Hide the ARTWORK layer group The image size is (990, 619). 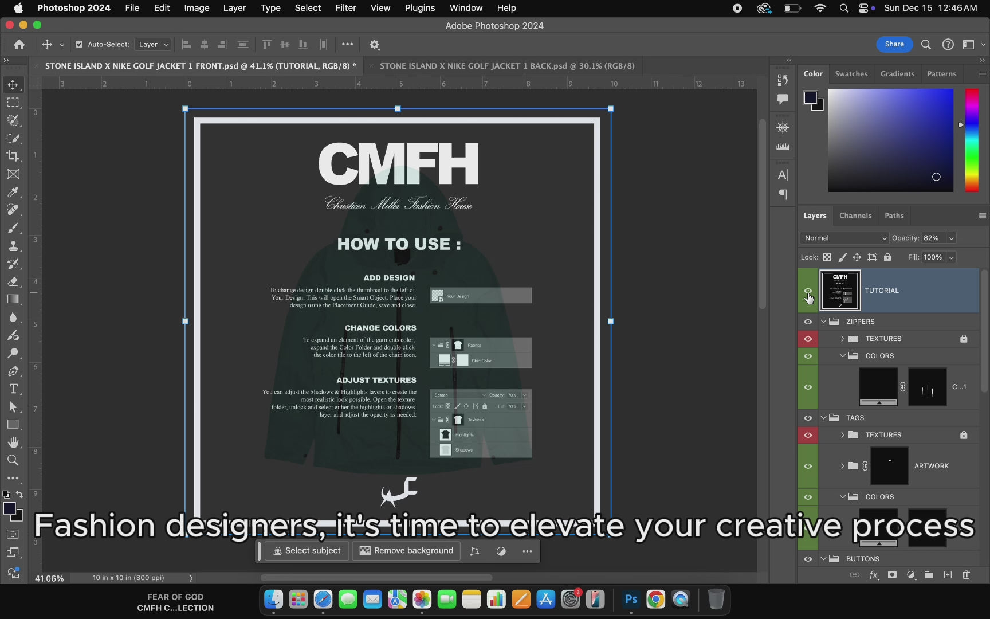[x=808, y=466]
